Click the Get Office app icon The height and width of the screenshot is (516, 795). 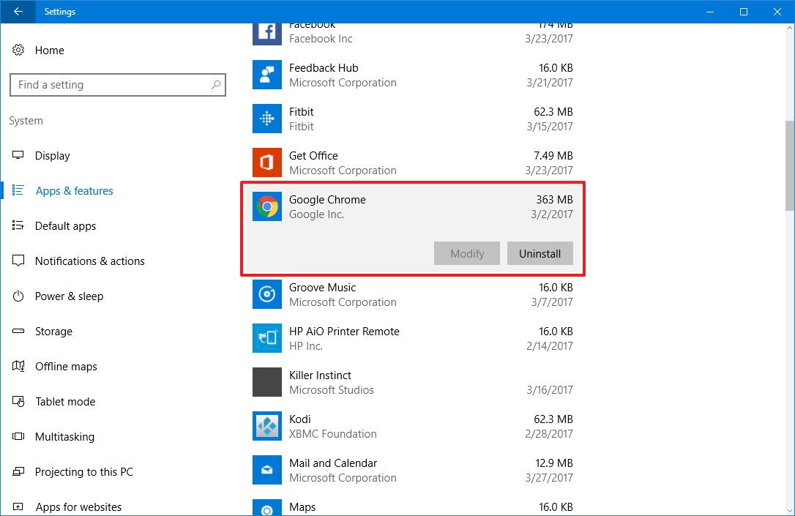pos(266,162)
